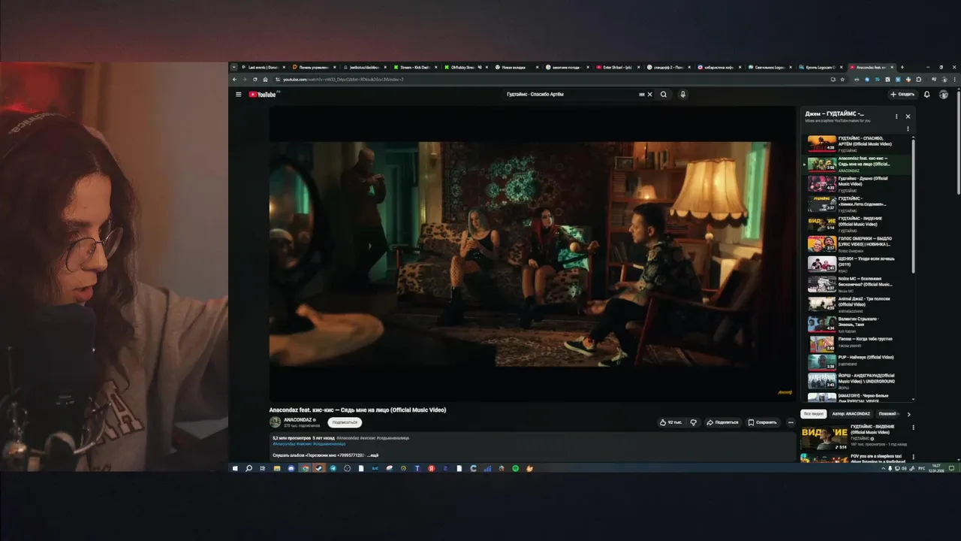Show the on-screen keyboard icon in search box
The height and width of the screenshot is (541, 961).
[x=642, y=95]
